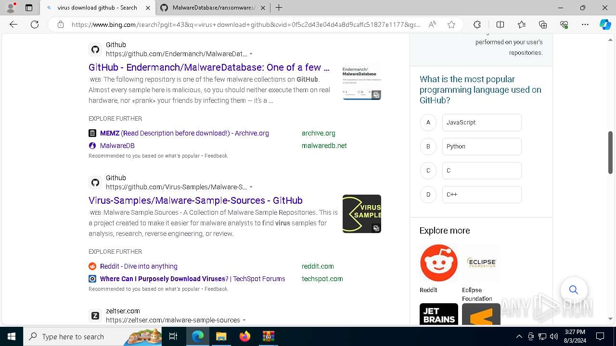Click the reddit.com domain text
616x346 pixels.
[x=318, y=266]
